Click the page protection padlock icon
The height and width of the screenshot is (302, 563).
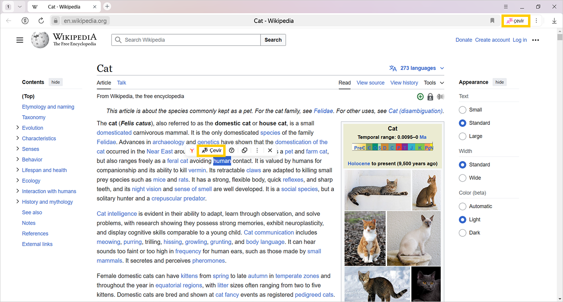[x=430, y=97]
